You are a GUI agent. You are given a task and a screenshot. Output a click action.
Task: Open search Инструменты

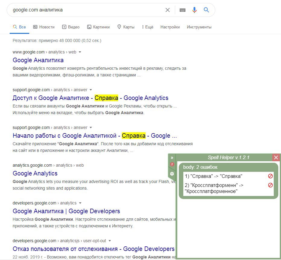click(x=199, y=27)
